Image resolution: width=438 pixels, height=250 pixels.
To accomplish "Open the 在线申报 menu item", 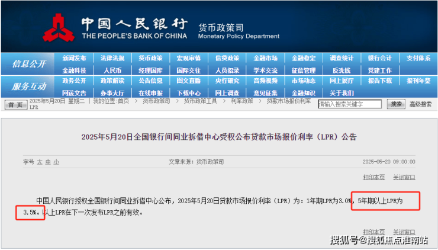I will [x=150, y=93].
